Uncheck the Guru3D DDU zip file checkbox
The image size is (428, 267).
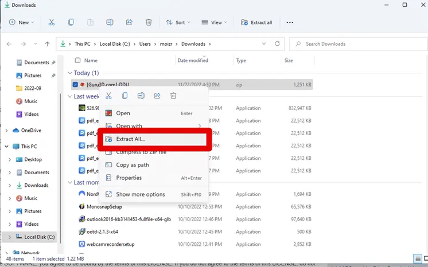tap(76, 85)
